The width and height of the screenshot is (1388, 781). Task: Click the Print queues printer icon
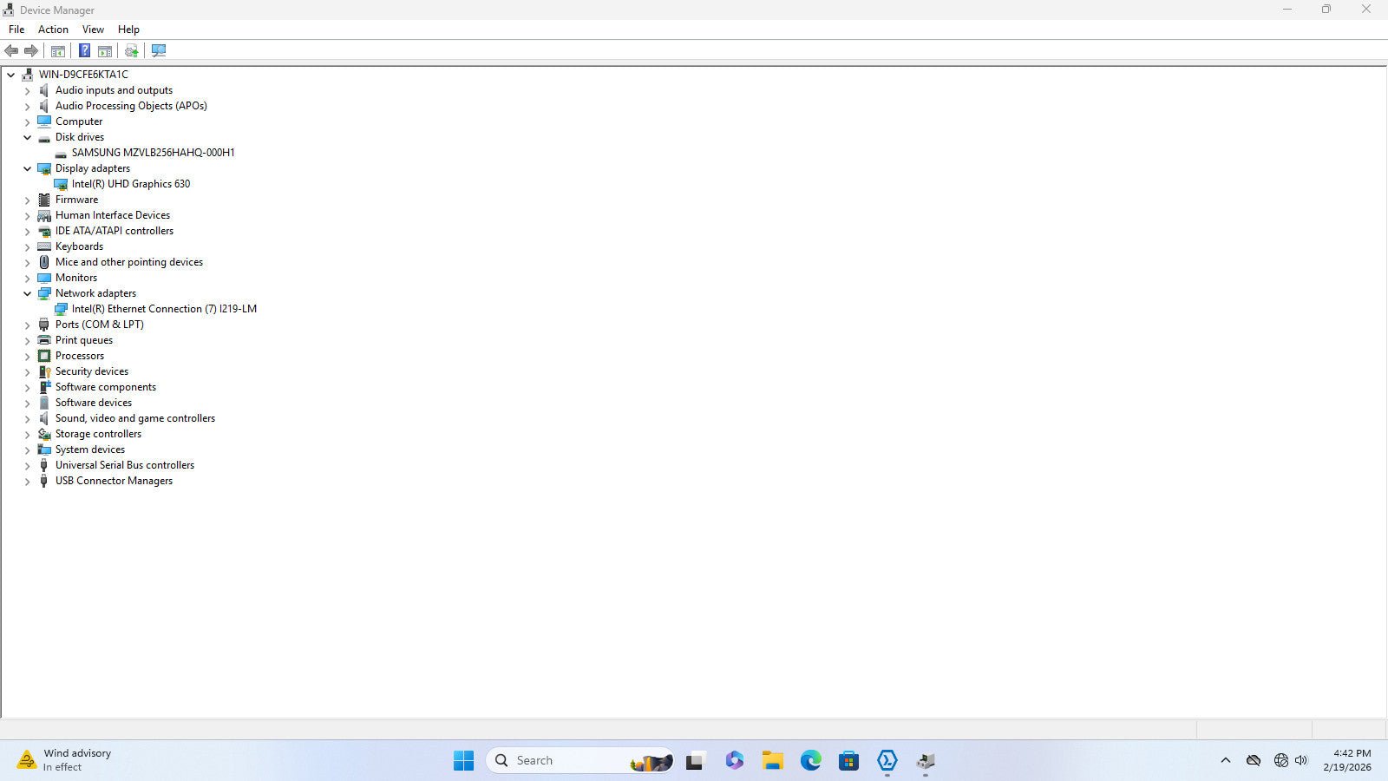point(44,340)
